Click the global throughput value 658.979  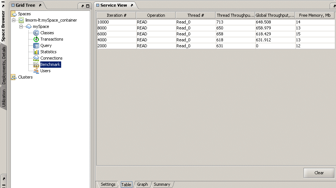point(275,28)
